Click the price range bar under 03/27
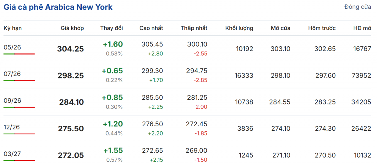The width and height of the screenshot is (377, 167). coord(19,161)
